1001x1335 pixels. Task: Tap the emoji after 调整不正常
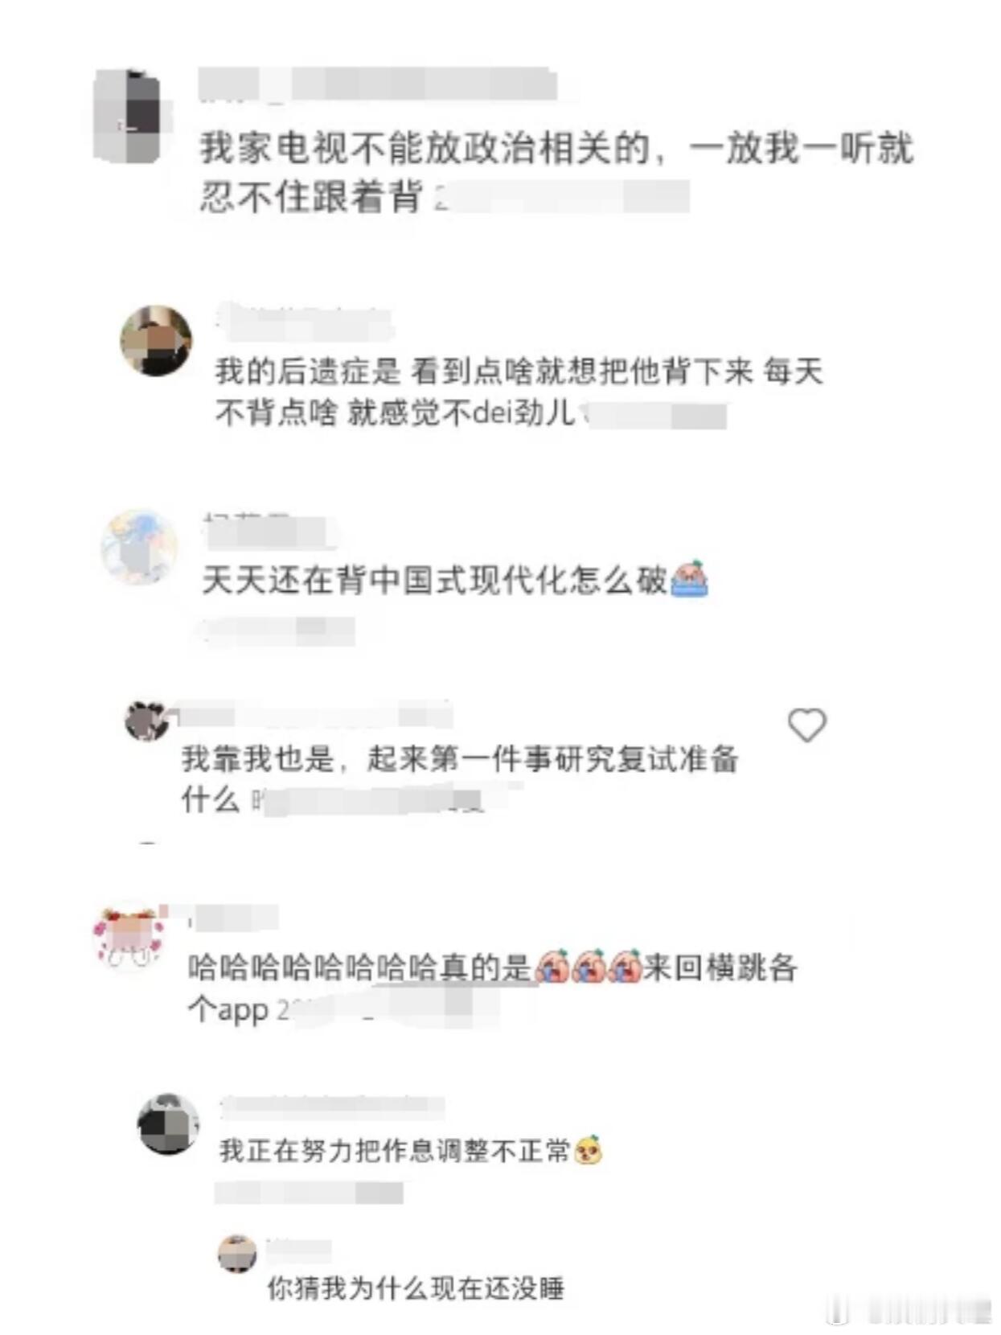click(588, 1149)
